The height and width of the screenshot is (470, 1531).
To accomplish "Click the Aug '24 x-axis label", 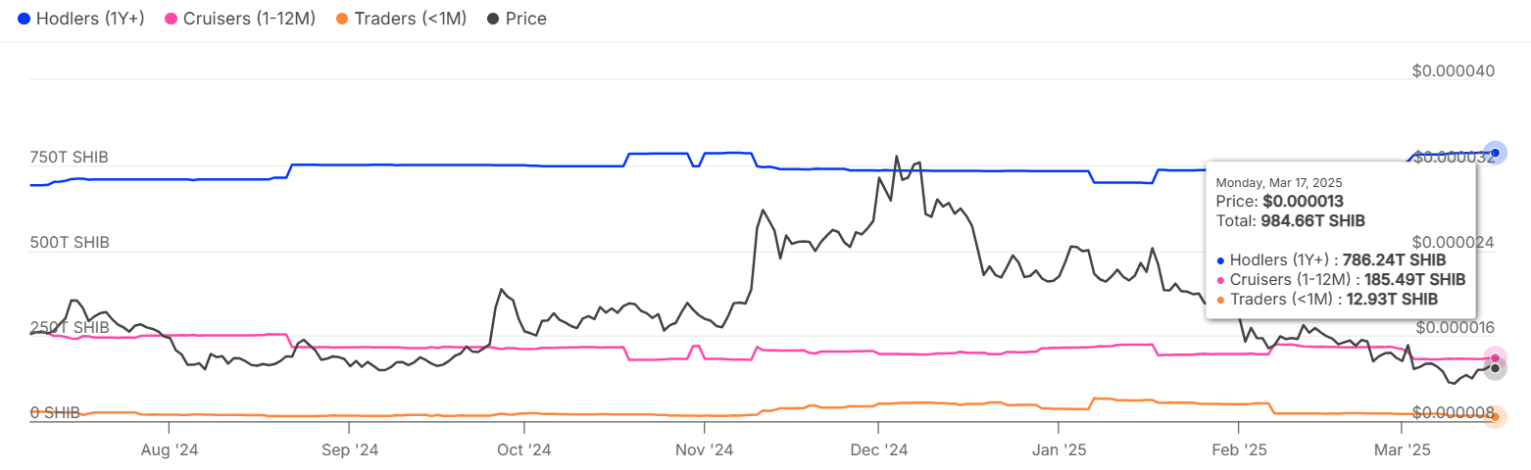I will click(x=170, y=450).
